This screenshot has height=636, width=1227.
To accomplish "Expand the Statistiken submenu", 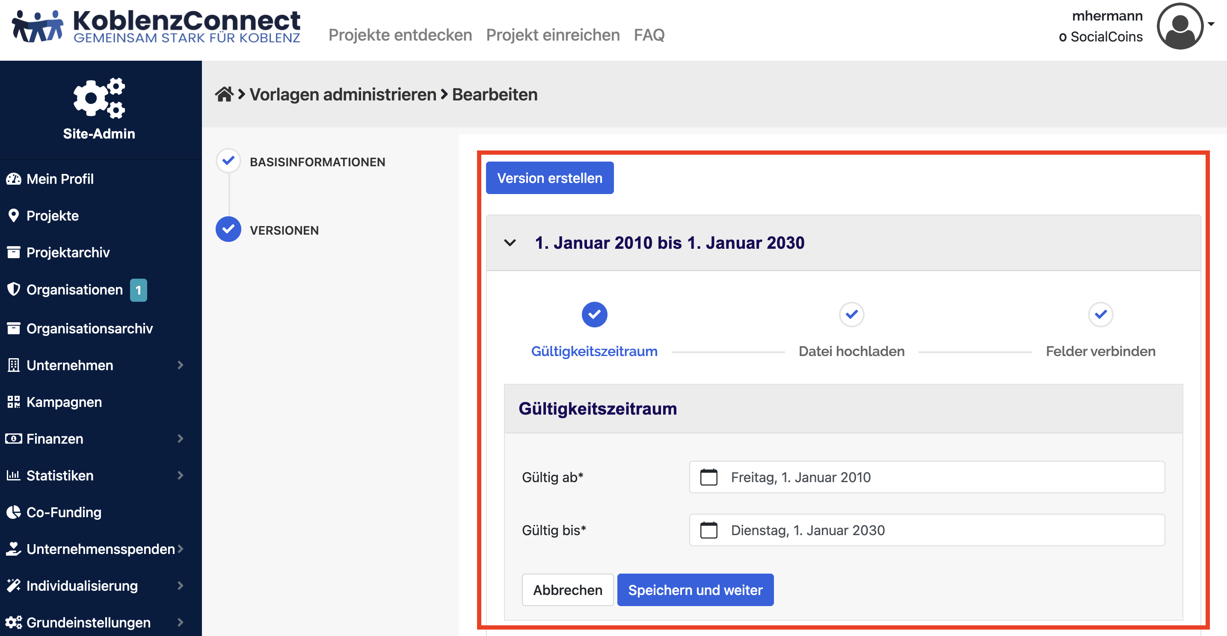I will coord(180,475).
